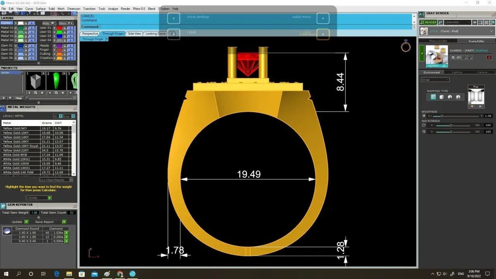Select the White Gold:14K PdW row
The height and width of the screenshot is (279, 496).
click(x=36, y=172)
